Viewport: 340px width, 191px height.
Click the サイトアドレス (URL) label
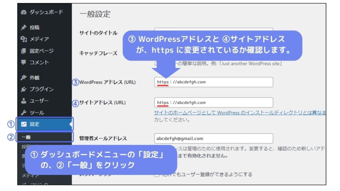103,102
